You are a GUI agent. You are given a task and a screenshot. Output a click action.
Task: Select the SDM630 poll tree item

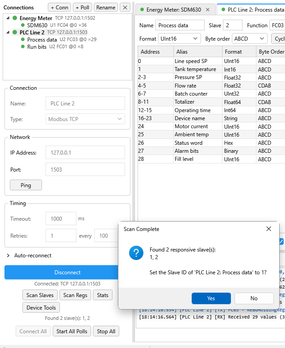54,25
